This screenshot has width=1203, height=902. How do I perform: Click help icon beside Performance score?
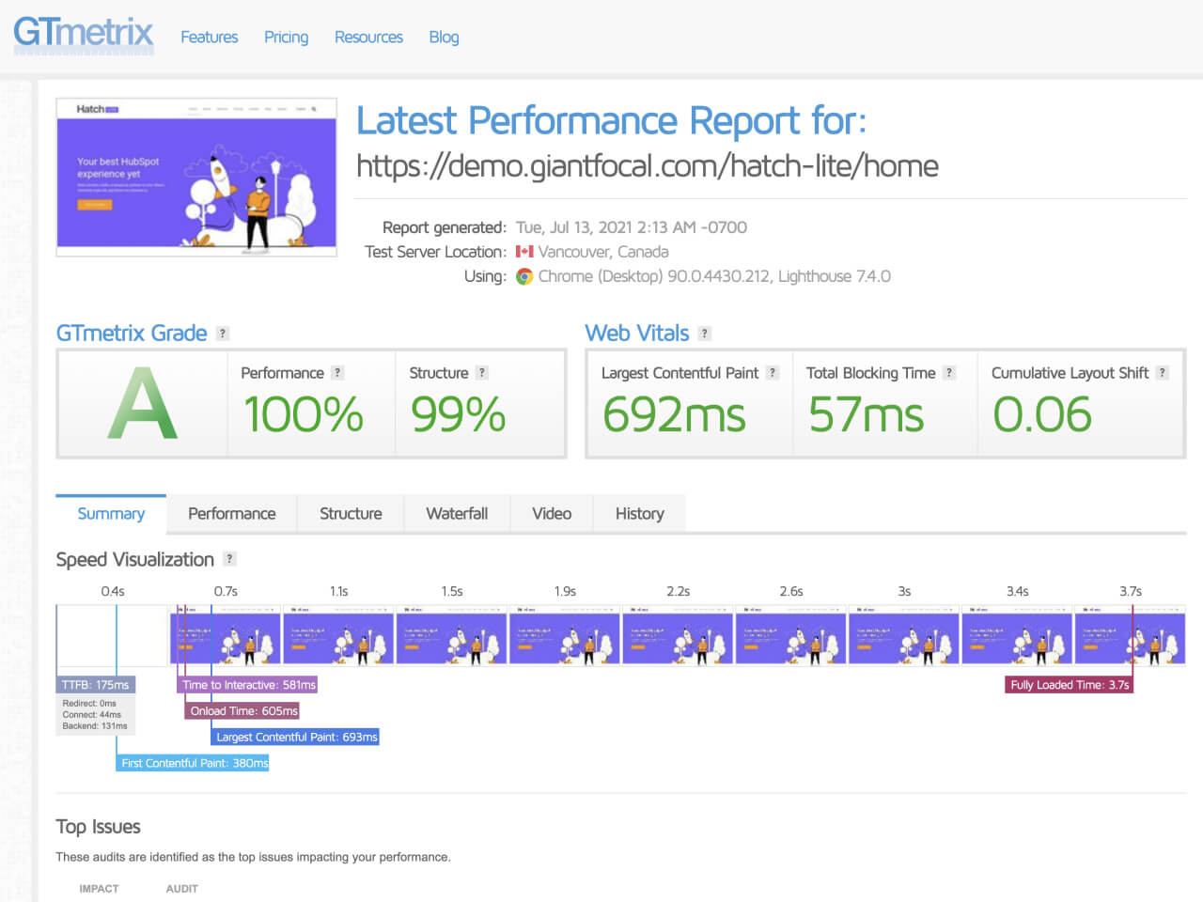click(337, 373)
